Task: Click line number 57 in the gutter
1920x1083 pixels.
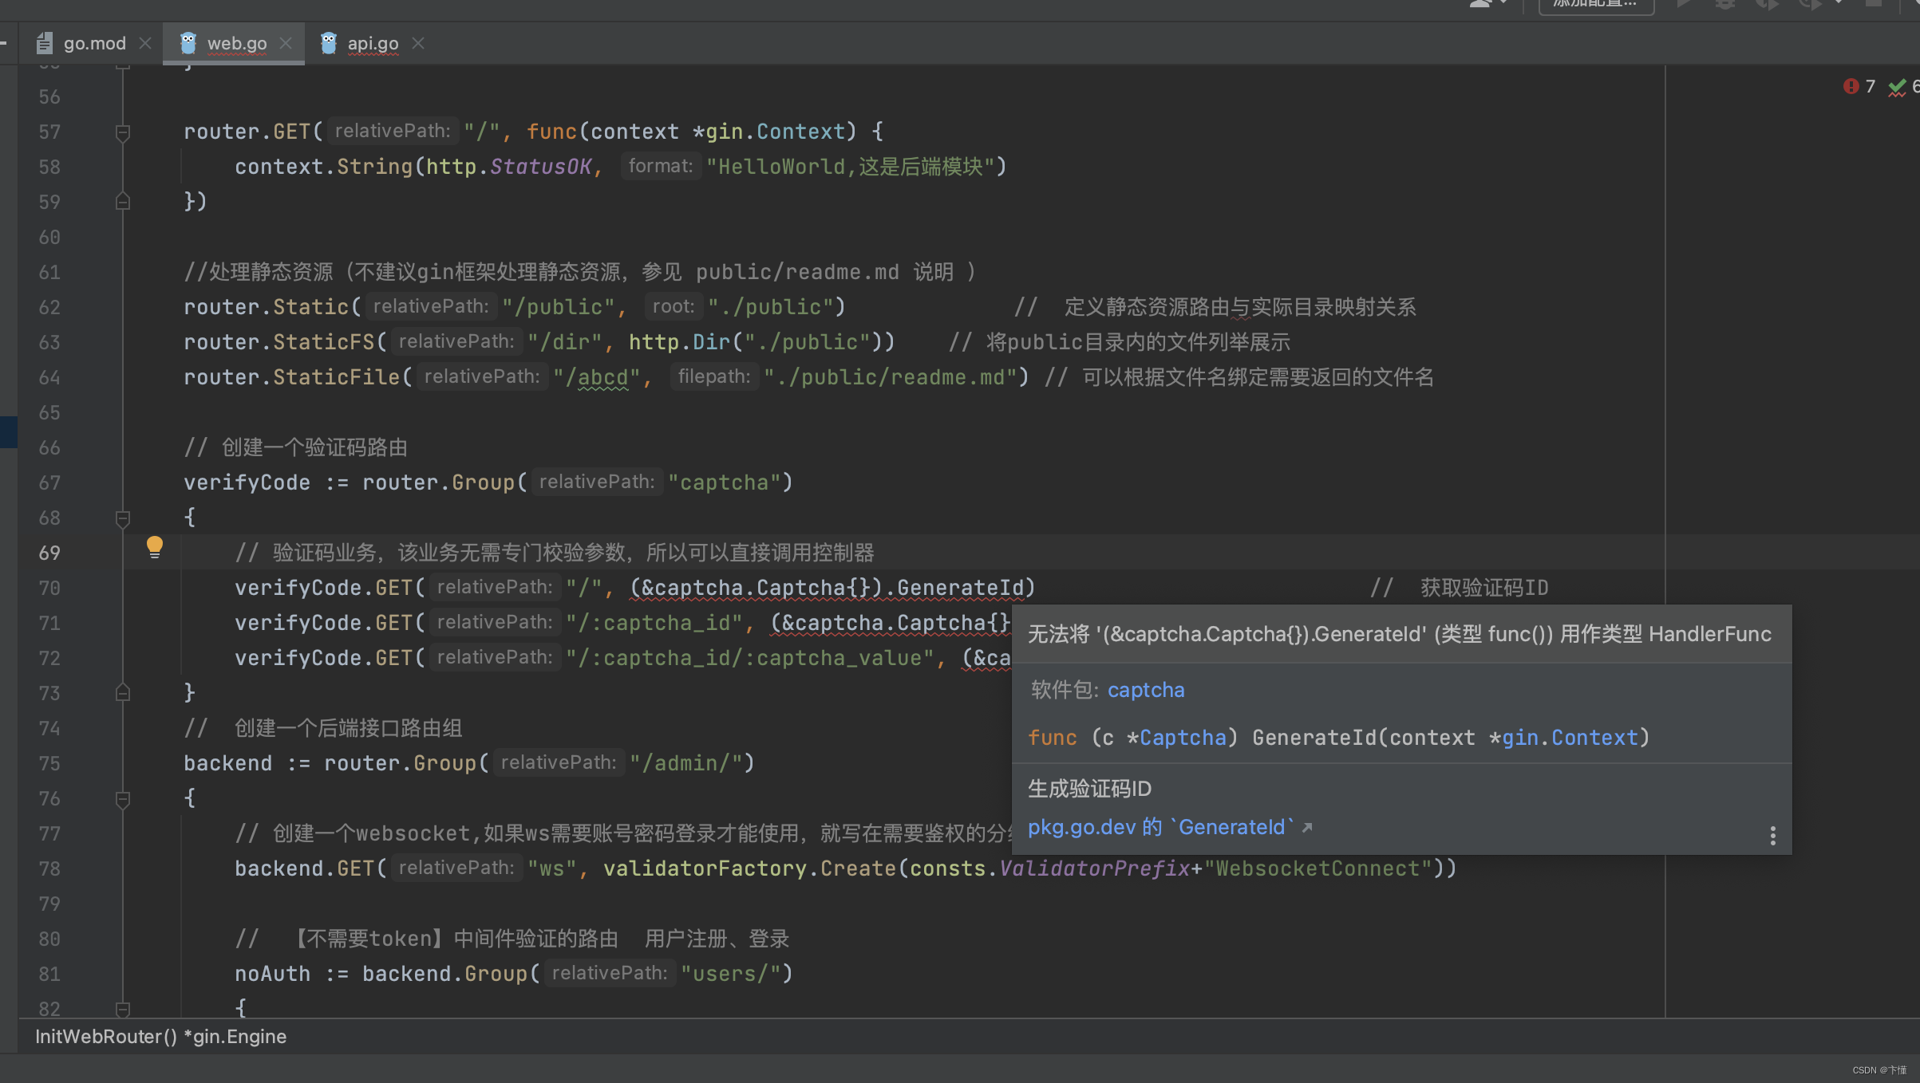Action: click(x=49, y=132)
